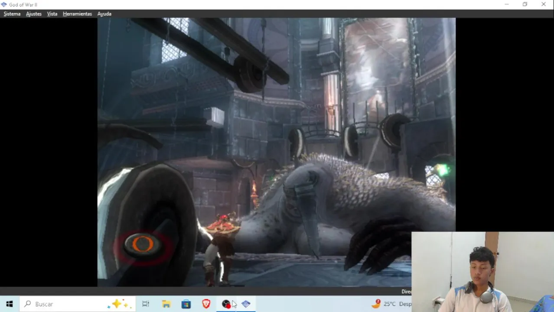Open Microsoft Store from the taskbar
The height and width of the screenshot is (312, 554).
coord(186,304)
